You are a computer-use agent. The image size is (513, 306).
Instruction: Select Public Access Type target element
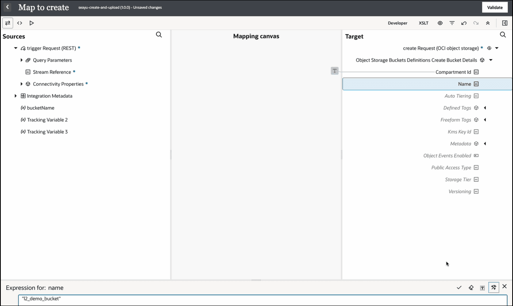[x=451, y=167]
